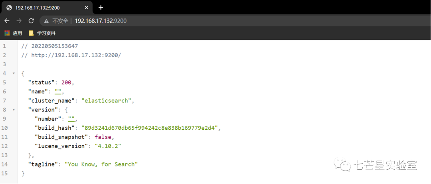Click the build_hash string value
Screen dimensions: 431x184
coord(150,128)
